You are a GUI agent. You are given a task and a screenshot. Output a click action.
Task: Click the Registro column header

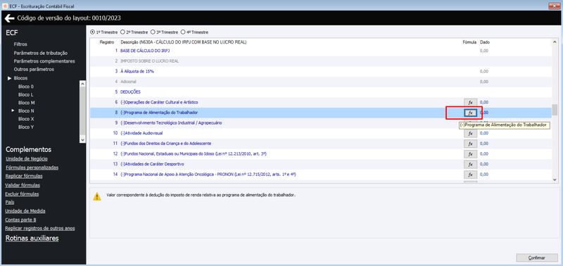click(x=107, y=42)
